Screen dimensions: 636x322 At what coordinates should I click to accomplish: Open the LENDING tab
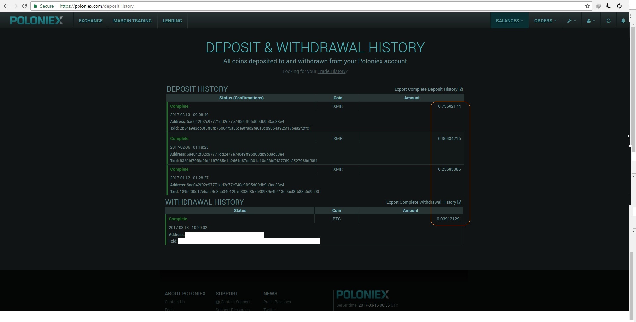point(172,21)
